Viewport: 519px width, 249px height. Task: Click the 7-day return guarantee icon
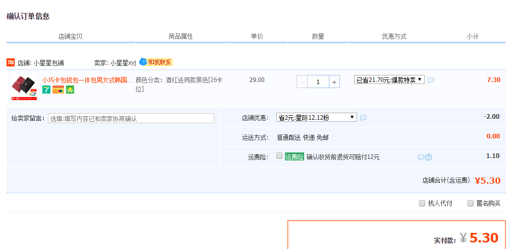46,89
